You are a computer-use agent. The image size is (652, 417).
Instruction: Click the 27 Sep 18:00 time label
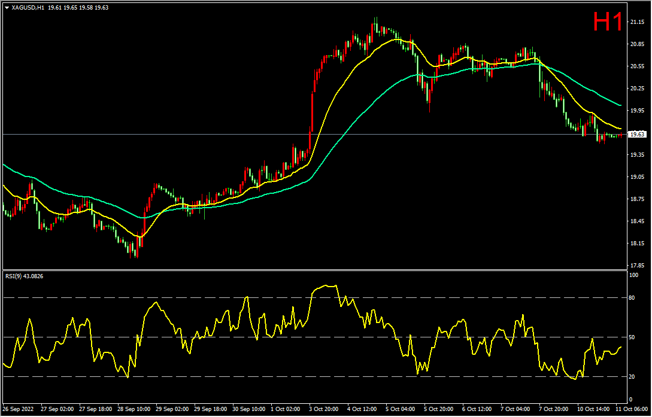pyautogui.click(x=96, y=409)
